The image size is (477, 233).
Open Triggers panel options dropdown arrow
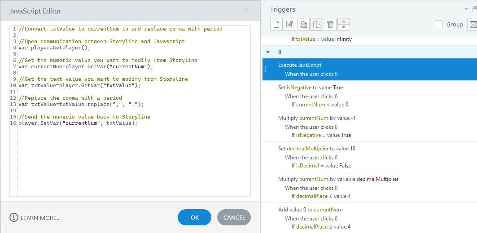click(466, 9)
